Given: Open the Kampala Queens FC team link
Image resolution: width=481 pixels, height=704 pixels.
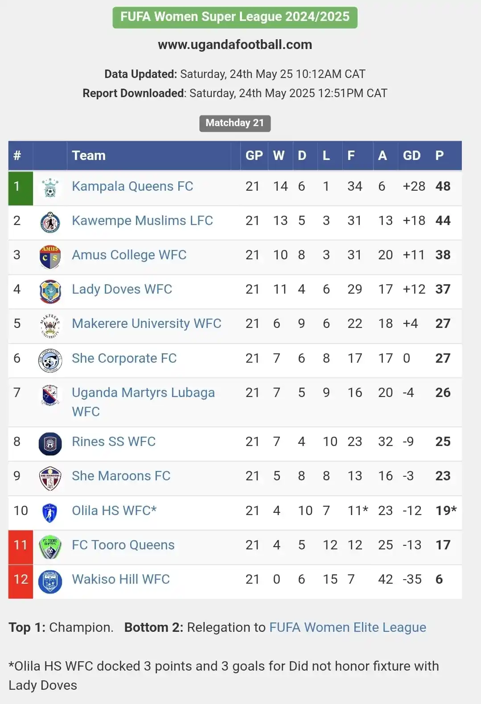Looking at the screenshot, I should pyautogui.click(x=132, y=186).
